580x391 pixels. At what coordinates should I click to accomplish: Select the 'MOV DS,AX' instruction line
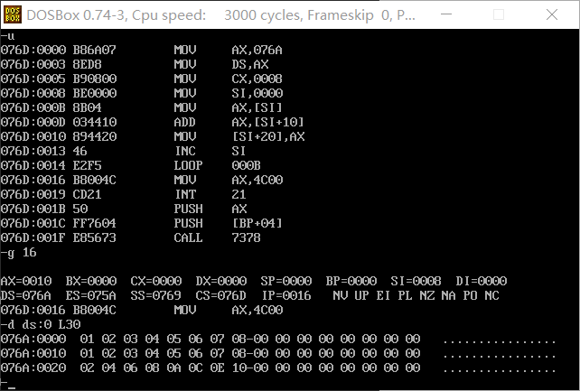pyautogui.click(x=135, y=64)
